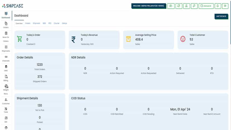
Task: Open Customer from the sidebar
Action: click(6, 101)
